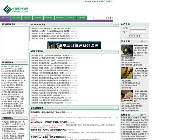Open 京东集团朱华睿 PgMP article
This screenshot has height=140, width=187.
[54, 63]
